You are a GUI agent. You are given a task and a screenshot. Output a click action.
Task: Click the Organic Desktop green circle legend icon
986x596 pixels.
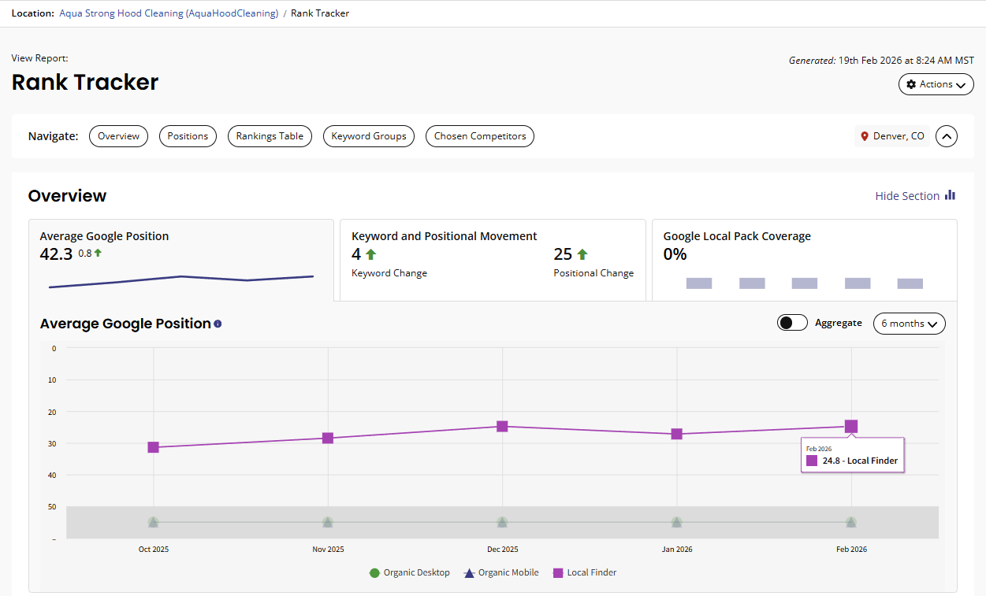[374, 573]
